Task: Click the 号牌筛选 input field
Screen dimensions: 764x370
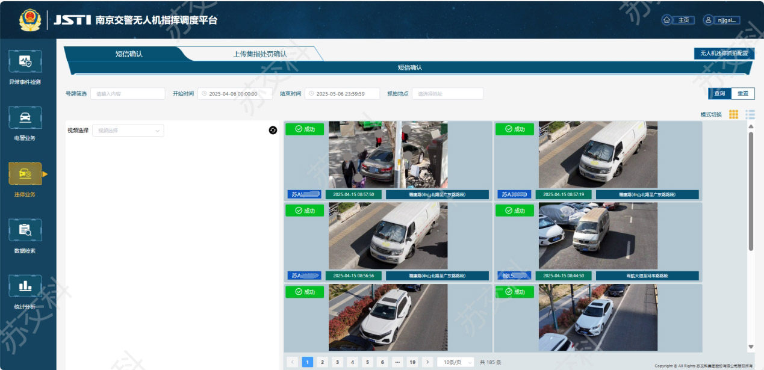Action: click(x=128, y=94)
